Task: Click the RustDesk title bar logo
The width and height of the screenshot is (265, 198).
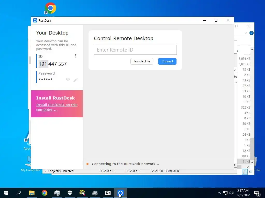Action: pyautogui.click(x=35, y=21)
